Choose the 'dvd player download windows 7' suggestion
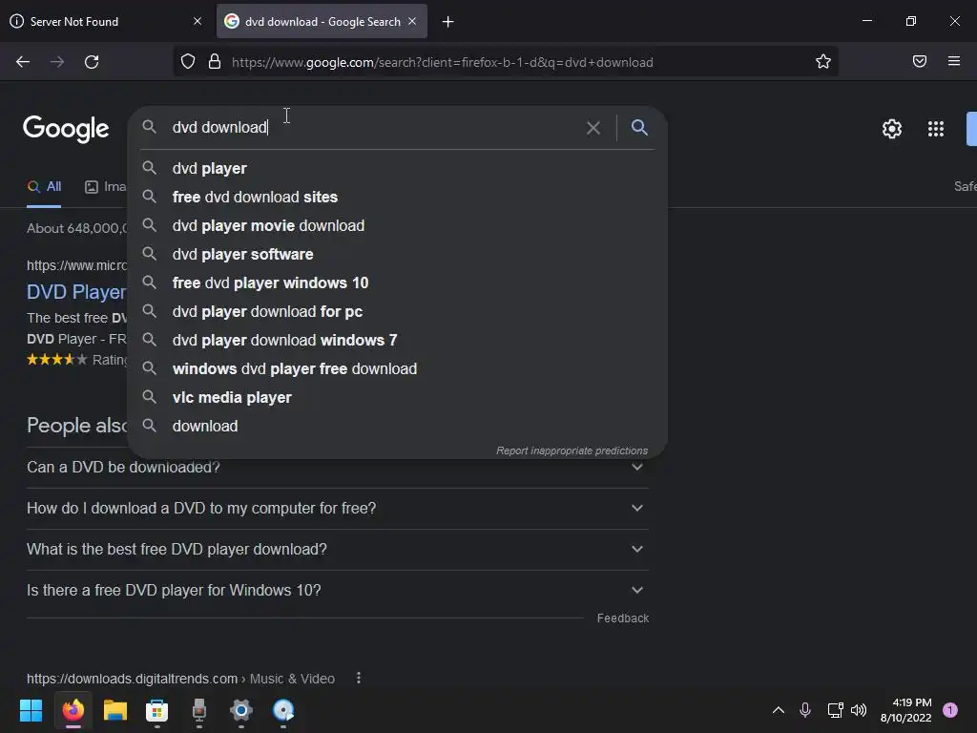 coord(398,341)
